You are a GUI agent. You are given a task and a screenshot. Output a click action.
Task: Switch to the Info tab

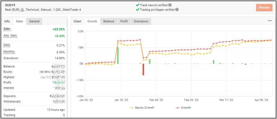[7, 21]
